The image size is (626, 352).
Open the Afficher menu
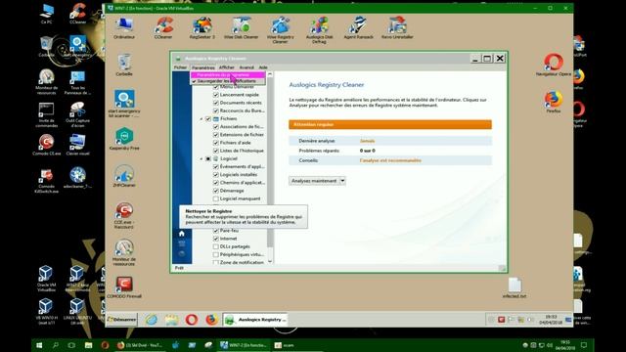[x=226, y=67]
